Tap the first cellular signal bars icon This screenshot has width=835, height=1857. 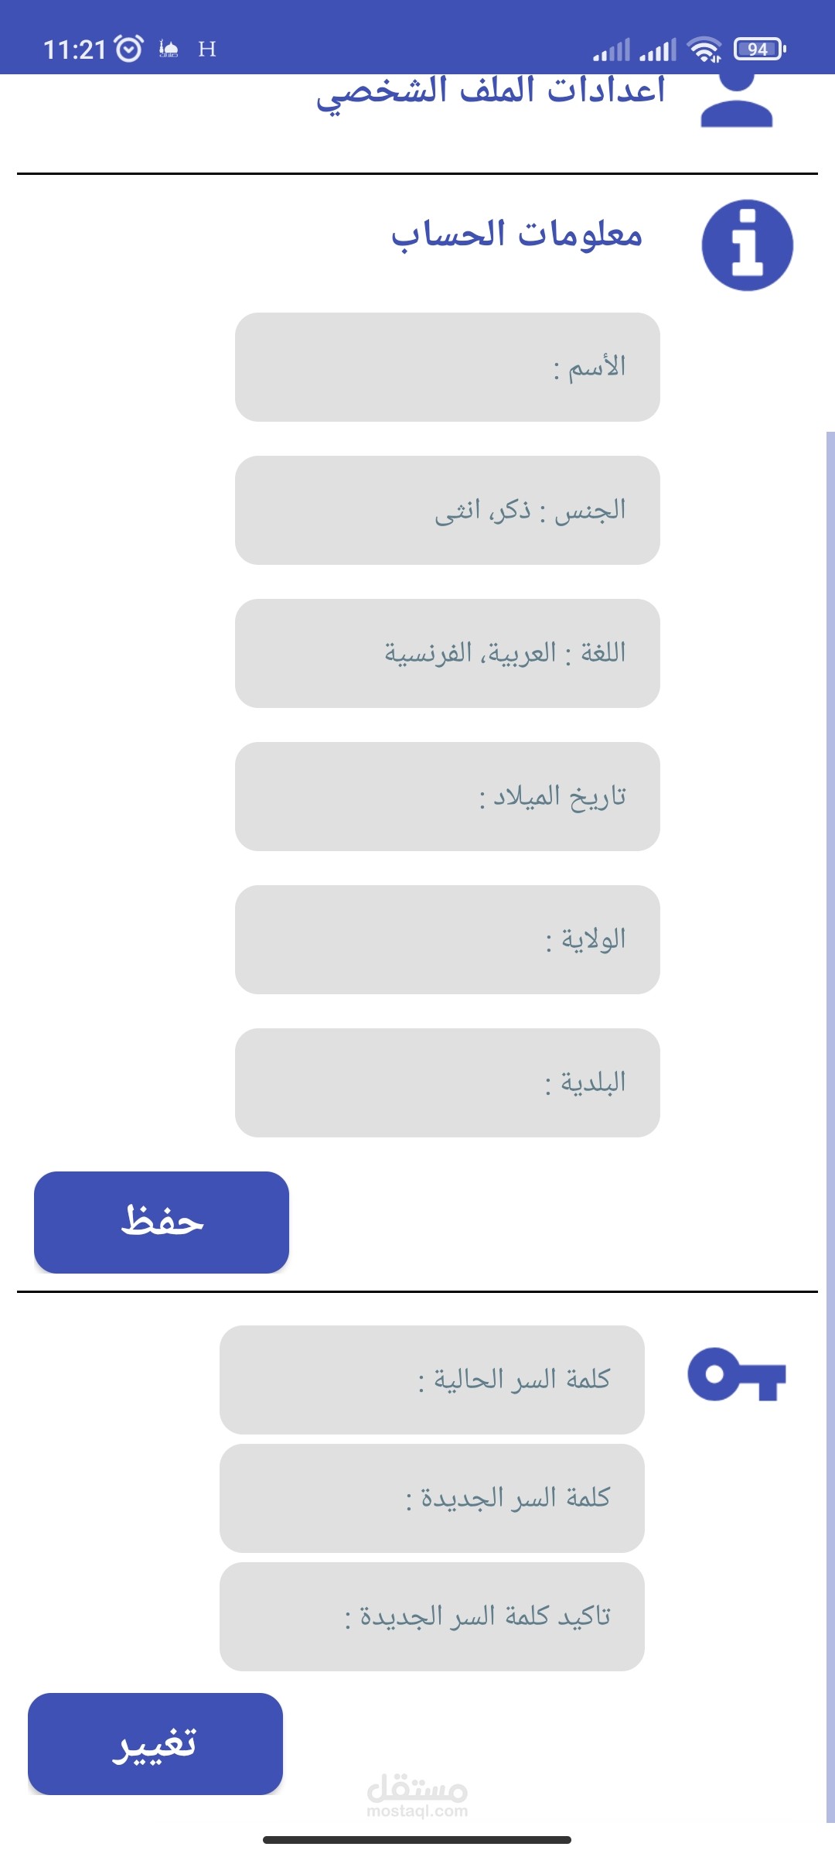point(612,50)
